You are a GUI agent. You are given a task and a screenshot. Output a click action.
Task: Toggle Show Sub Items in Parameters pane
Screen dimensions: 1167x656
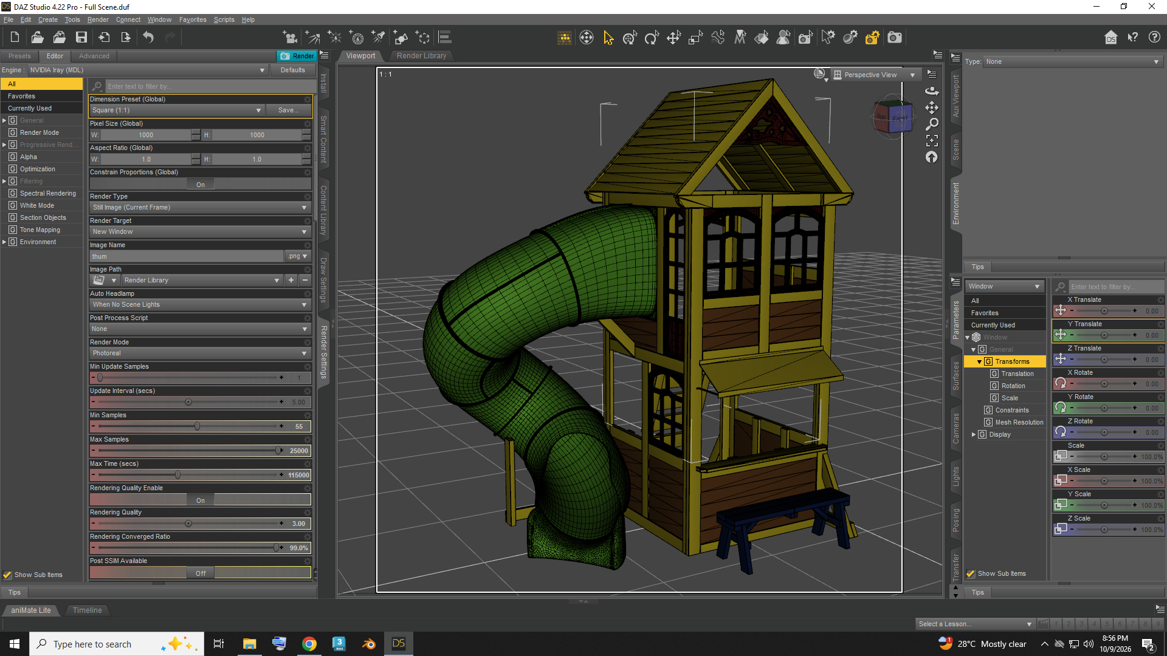[x=970, y=573]
